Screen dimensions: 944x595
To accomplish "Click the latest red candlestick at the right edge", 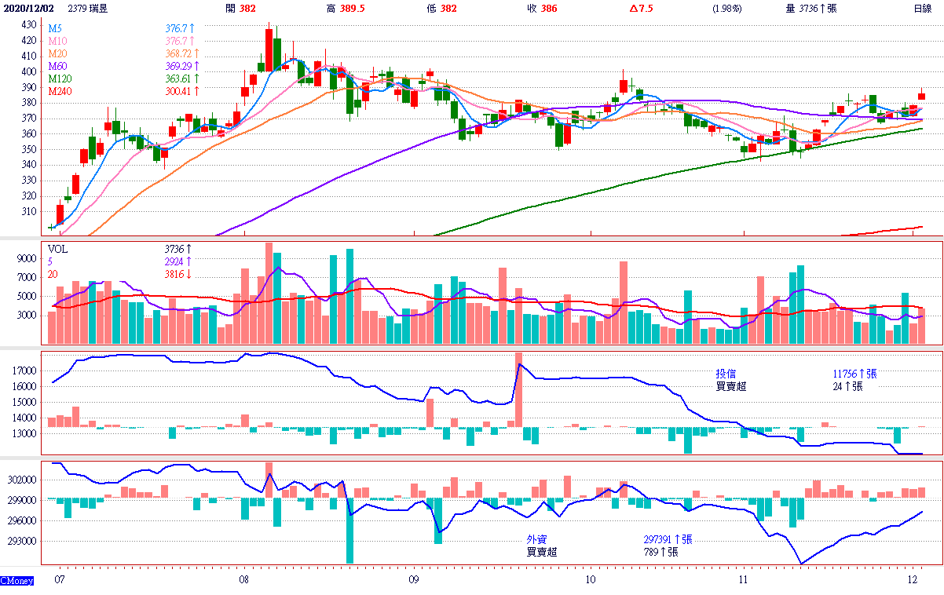I will 922,96.
